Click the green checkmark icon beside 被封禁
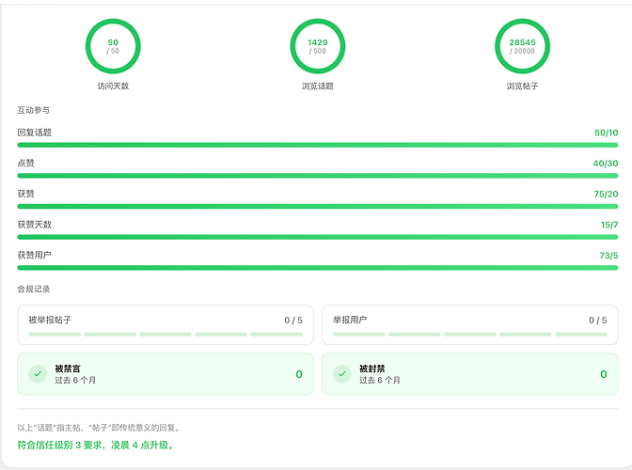632x470 pixels. (342, 374)
